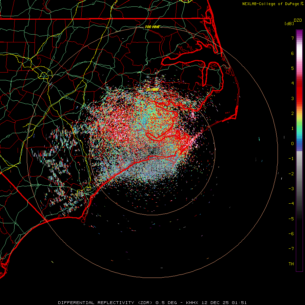Click the 0 value on color scale

click(292, 144)
